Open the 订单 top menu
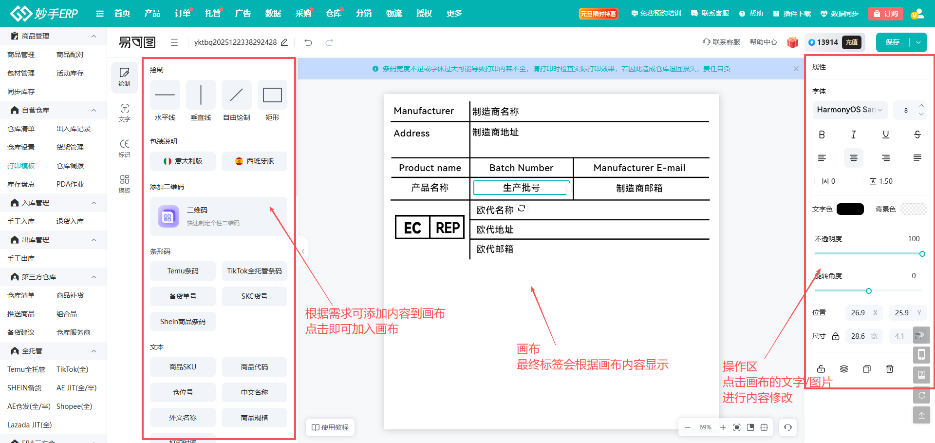 pos(183,14)
